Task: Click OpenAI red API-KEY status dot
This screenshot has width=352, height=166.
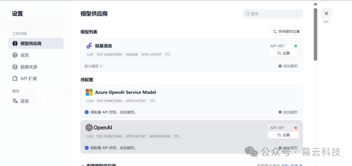Action: click(x=296, y=128)
